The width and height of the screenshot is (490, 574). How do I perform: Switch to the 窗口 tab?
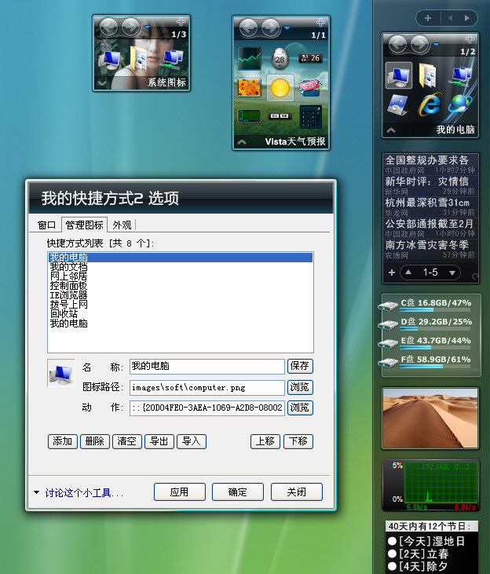[46, 225]
